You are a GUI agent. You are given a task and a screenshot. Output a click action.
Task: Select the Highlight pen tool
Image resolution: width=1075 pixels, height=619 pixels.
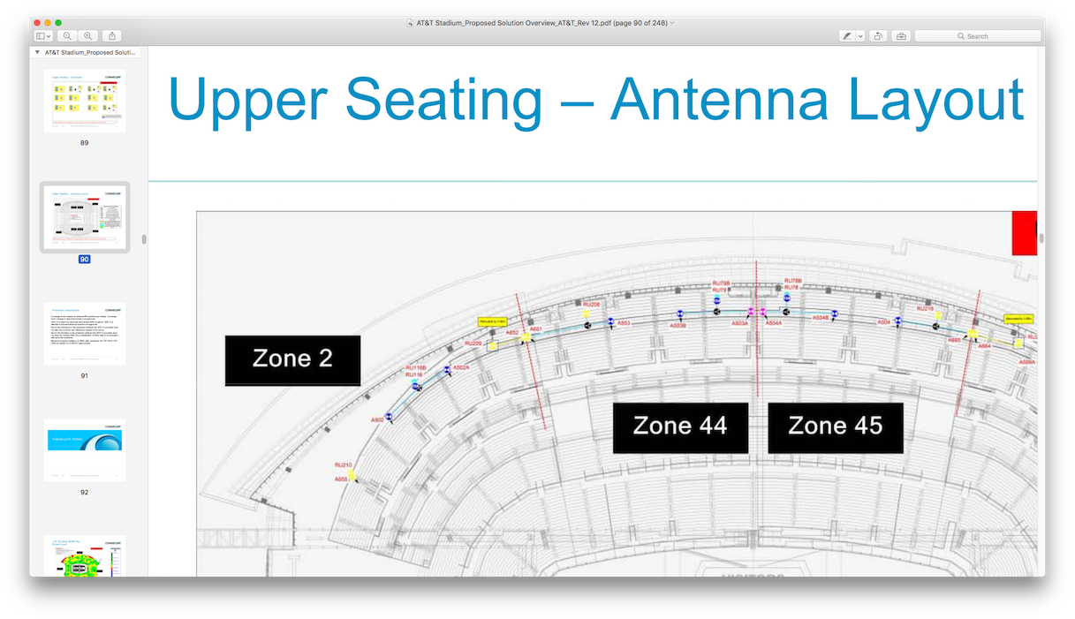pos(847,36)
